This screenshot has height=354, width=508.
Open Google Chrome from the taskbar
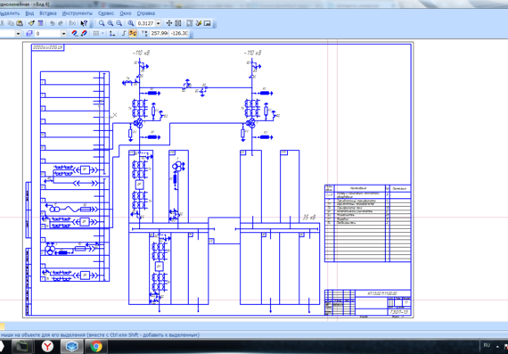pyautogui.click(x=96, y=347)
